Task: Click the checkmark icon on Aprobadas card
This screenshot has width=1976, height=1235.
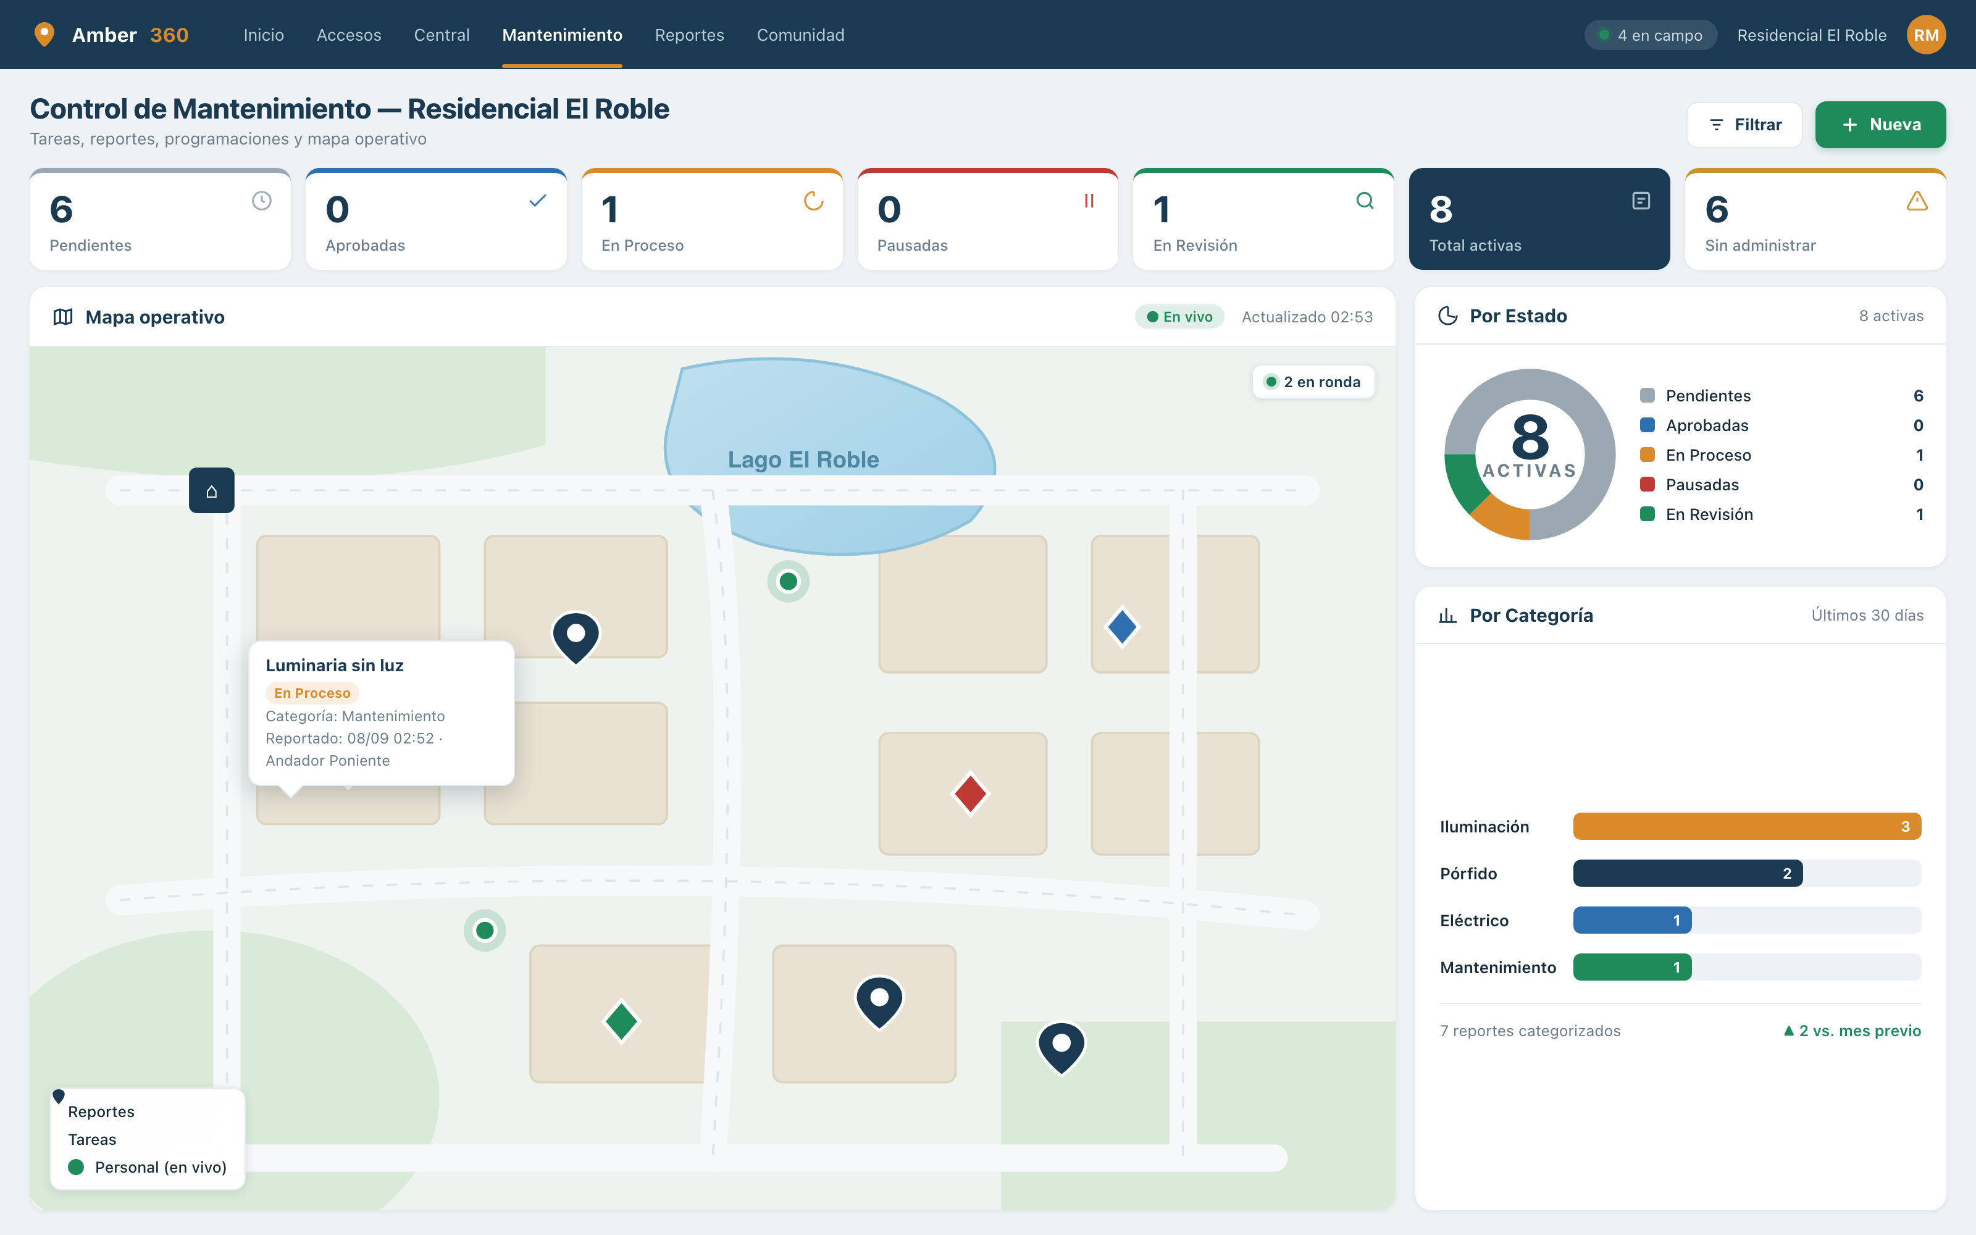Action: point(537,201)
